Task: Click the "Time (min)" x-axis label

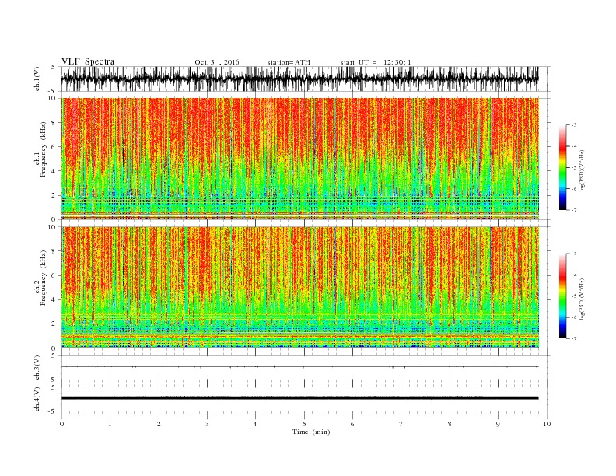Action: click(x=311, y=432)
